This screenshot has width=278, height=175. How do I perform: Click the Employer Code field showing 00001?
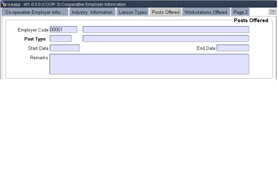[x=63, y=30]
